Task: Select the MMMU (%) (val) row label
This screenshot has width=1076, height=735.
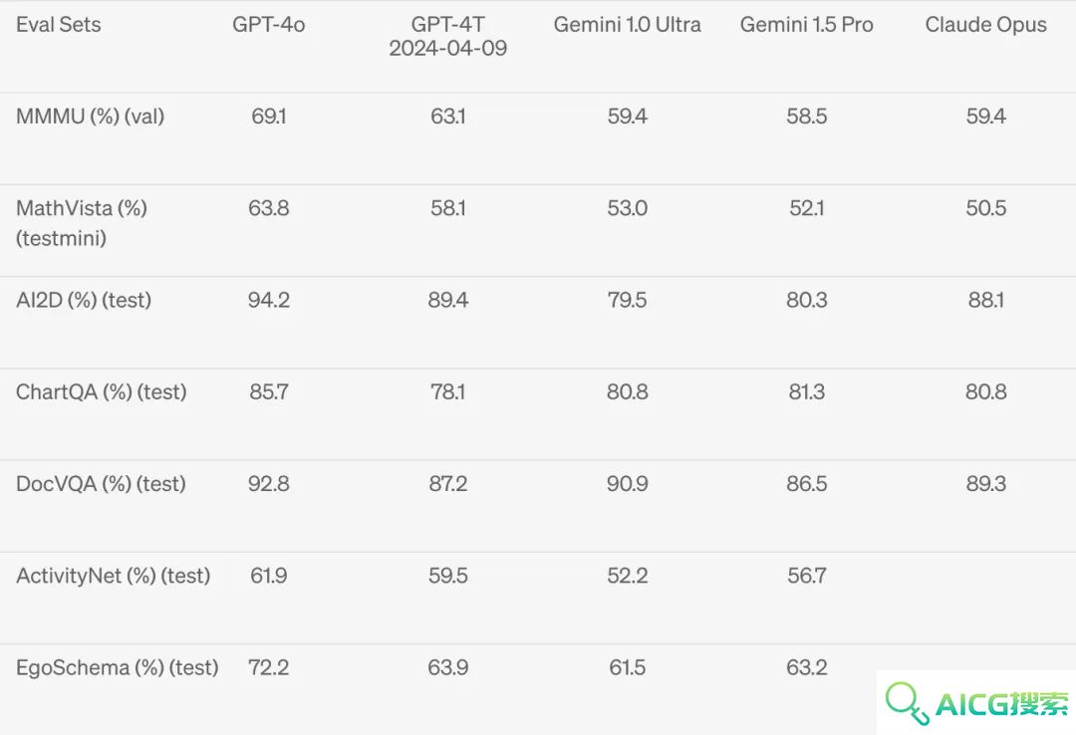Action: coord(90,116)
